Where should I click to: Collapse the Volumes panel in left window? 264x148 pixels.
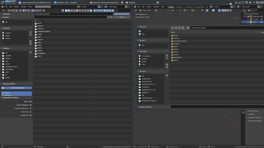(x=2, y=14)
